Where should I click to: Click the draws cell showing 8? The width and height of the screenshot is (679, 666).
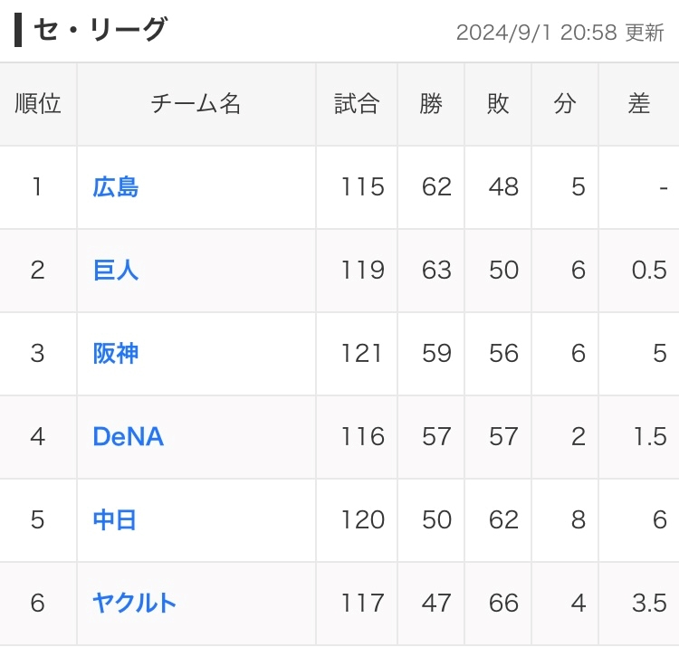click(x=578, y=520)
